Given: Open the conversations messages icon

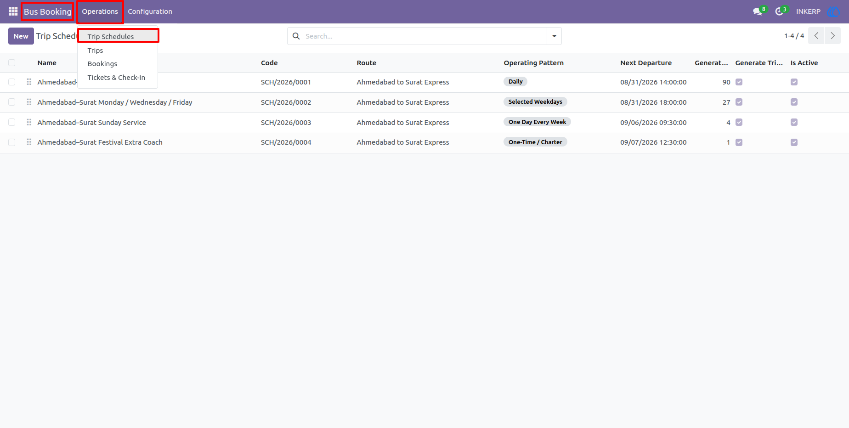Looking at the screenshot, I should point(758,11).
